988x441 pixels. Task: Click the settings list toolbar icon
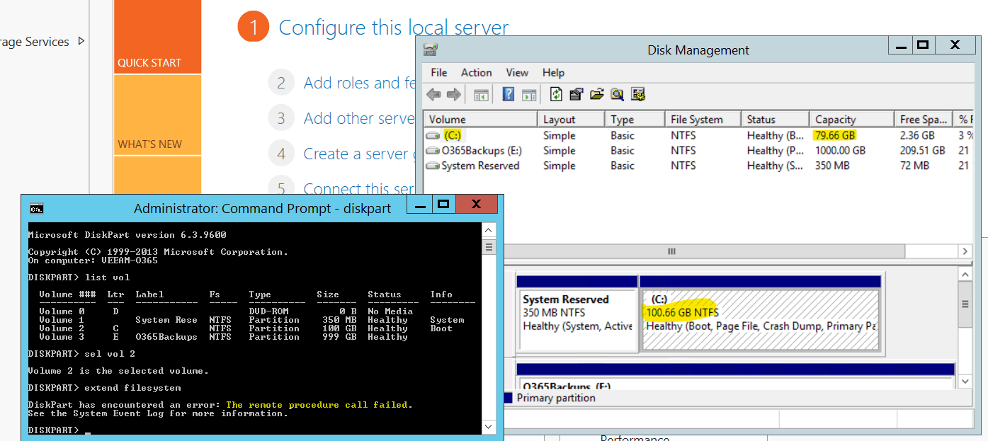coord(637,94)
